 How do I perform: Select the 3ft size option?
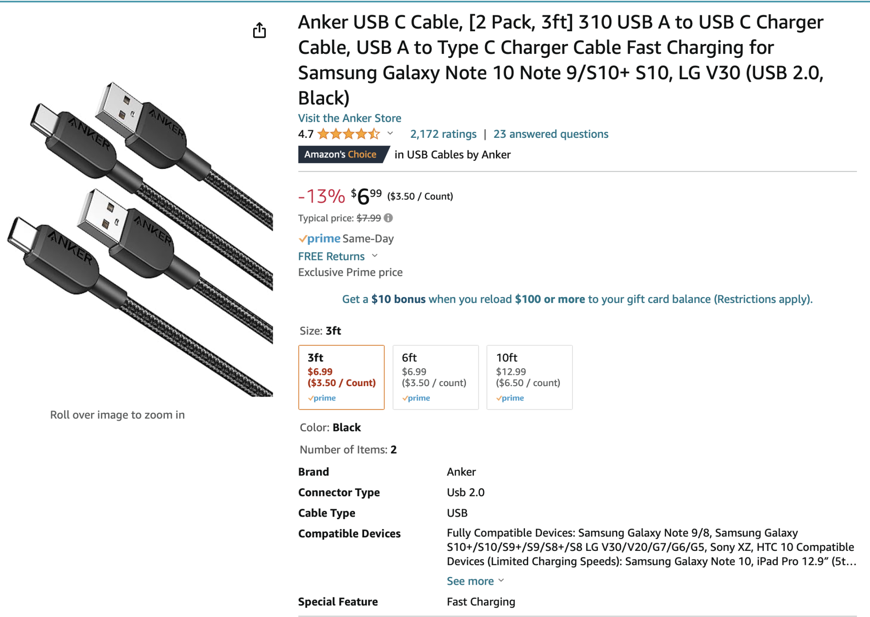point(341,377)
